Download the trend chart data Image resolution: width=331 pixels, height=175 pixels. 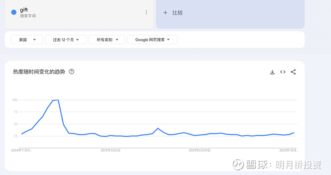point(272,72)
